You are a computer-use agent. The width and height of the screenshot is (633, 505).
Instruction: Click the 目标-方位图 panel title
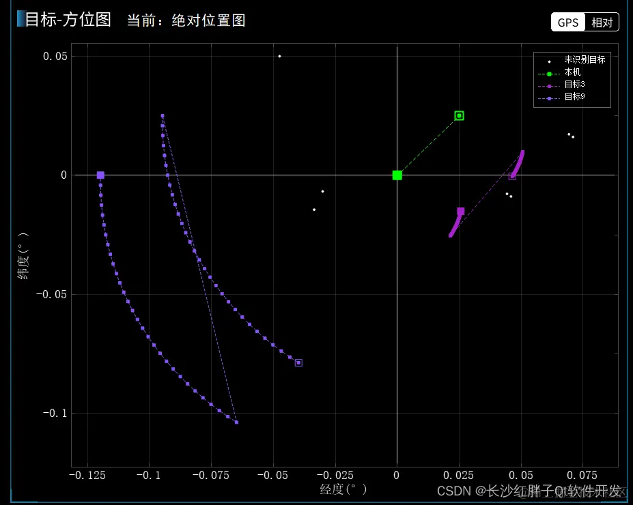tap(68, 19)
